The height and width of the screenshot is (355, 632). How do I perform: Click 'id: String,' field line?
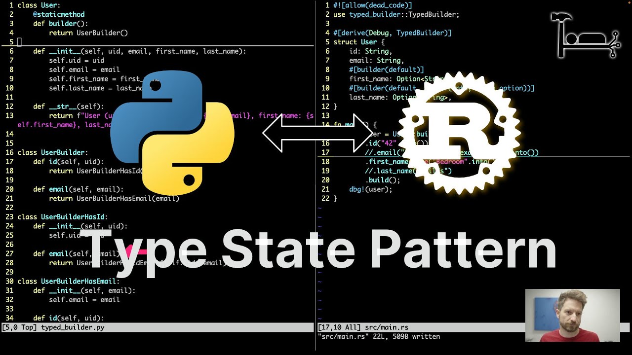click(x=371, y=51)
